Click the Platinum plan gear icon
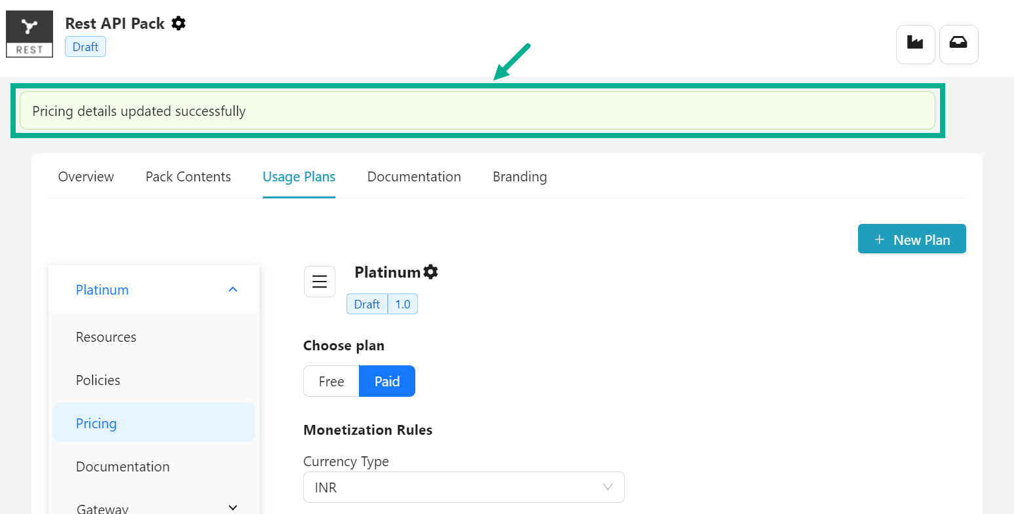Viewport: 1014px width, 514px height. tap(430, 272)
